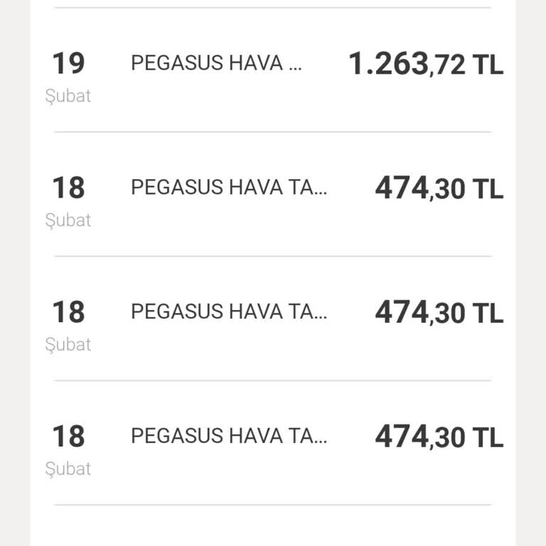
Task: Open the middle 18 Şubat Pegasus transaction
Action: (x=229, y=312)
